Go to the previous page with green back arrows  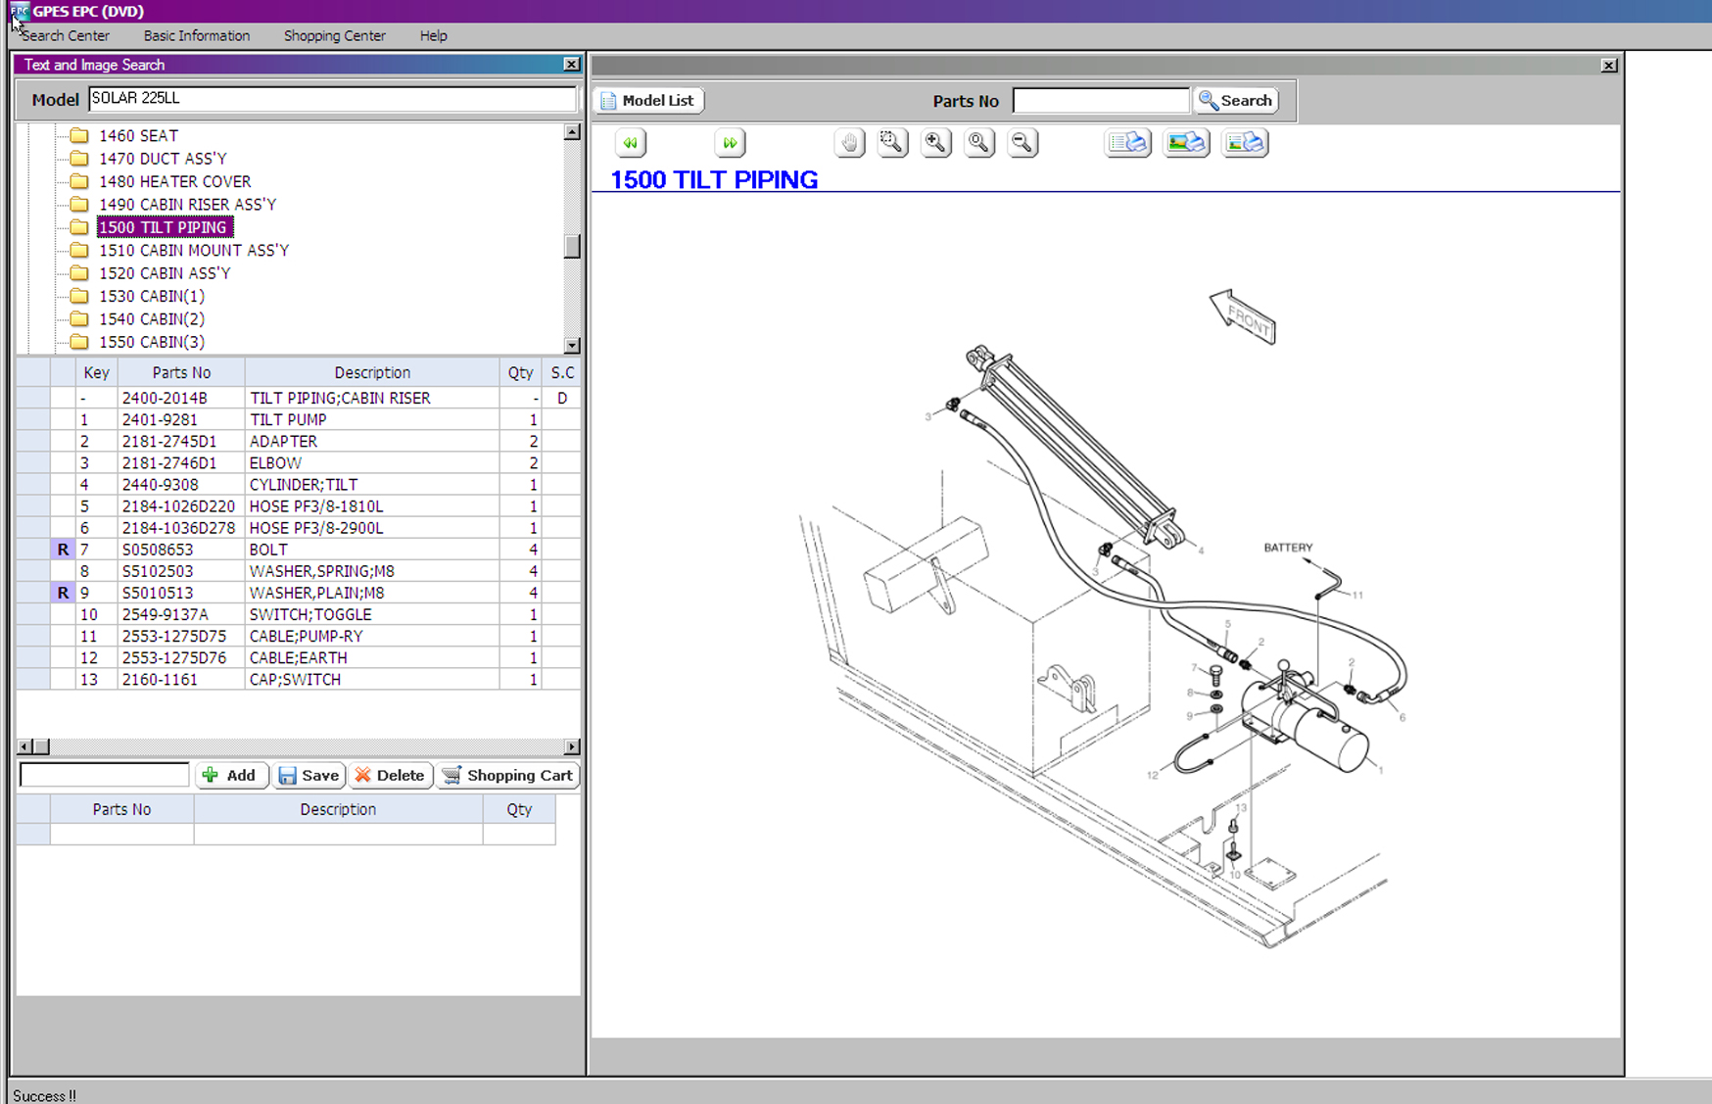coord(631,143)
